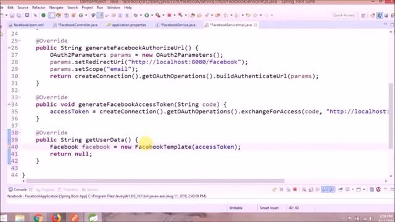Open the Back history dropdown arrow
Screen dimensions: 395x222
[x=260, y=15]
